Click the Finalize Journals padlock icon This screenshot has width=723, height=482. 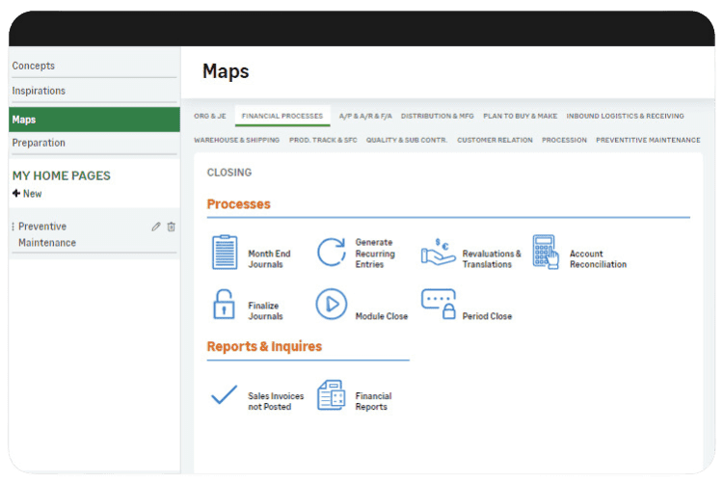click(224, 305)
